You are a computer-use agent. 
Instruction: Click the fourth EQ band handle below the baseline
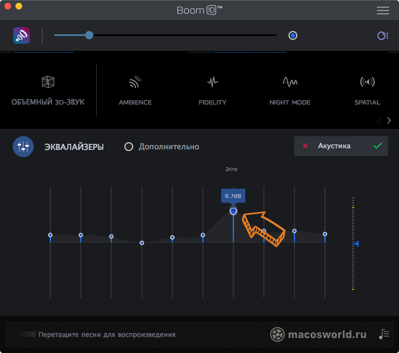(x=141, y=243)
